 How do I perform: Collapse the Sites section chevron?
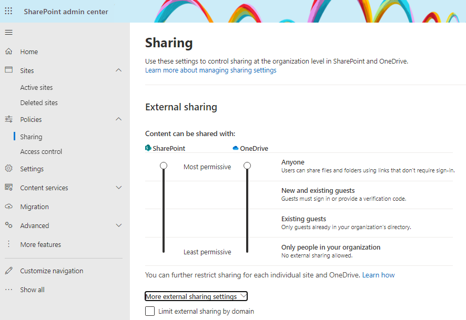pyautogui.click(x=118, y=70)
